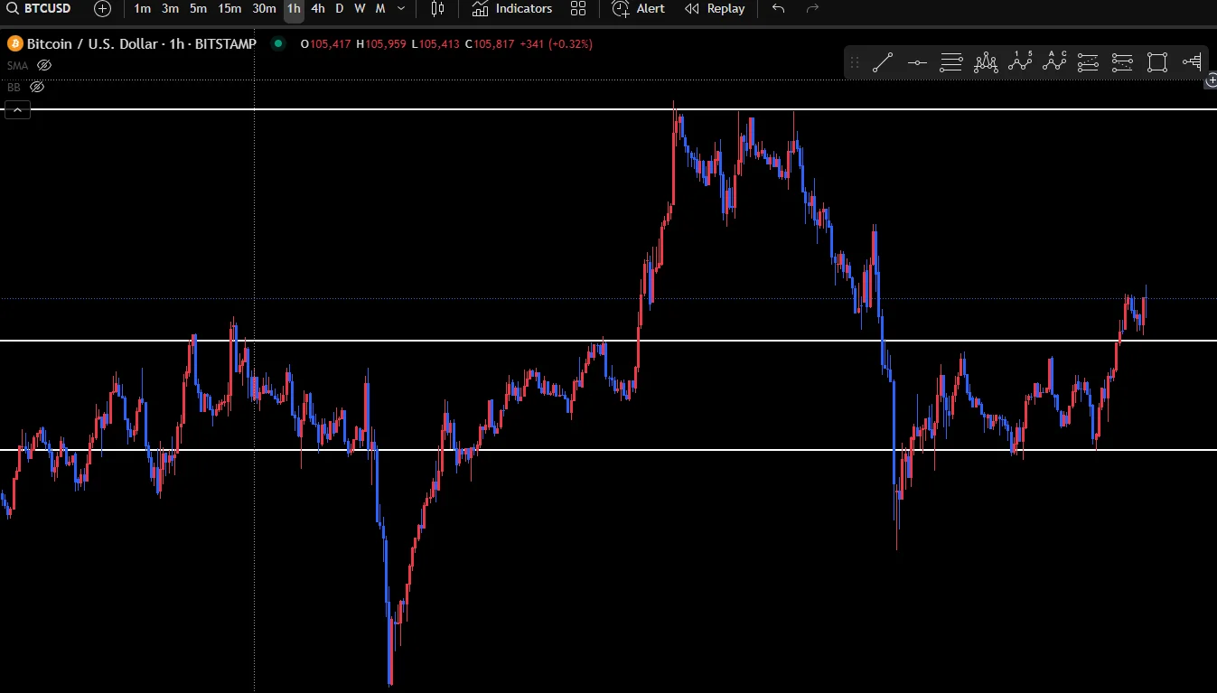Select the Short Position tool
This screenshot has height=693, width=1217.
tap(1122, 62)
